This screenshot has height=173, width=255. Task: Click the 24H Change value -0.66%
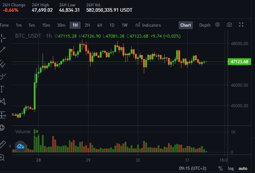10,10
